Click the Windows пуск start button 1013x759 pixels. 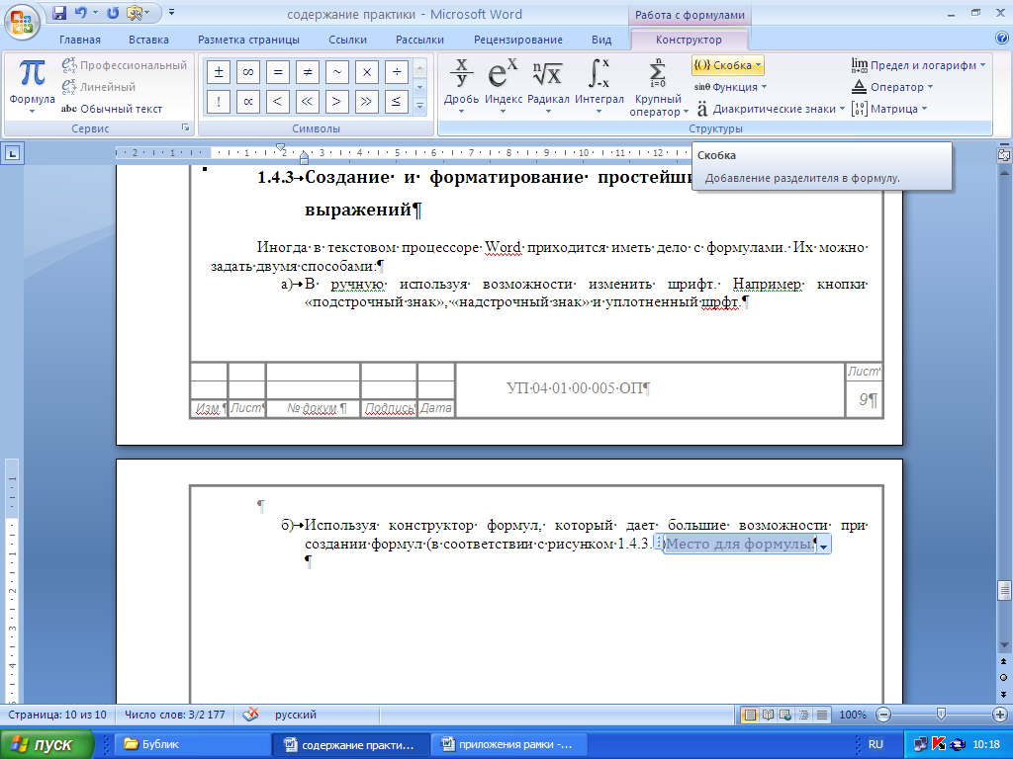point(46,745)
